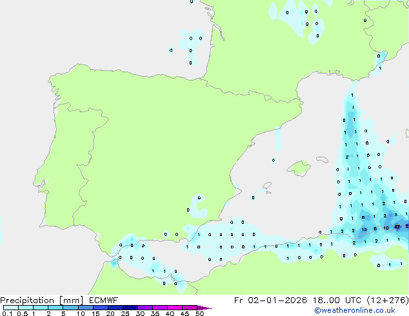Click the "27" precipitation value on map
This screenshot has height=316, width=409.
point(397,227)
